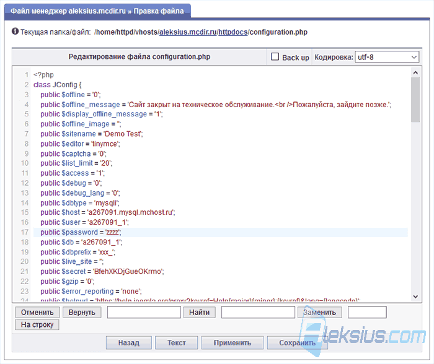Focus the search text field before Найти
Image resolution: width=434 pixels, height=364 pixels.
144,313
